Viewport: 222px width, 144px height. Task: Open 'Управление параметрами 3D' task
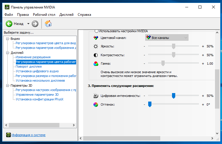[x=37, y=95]
